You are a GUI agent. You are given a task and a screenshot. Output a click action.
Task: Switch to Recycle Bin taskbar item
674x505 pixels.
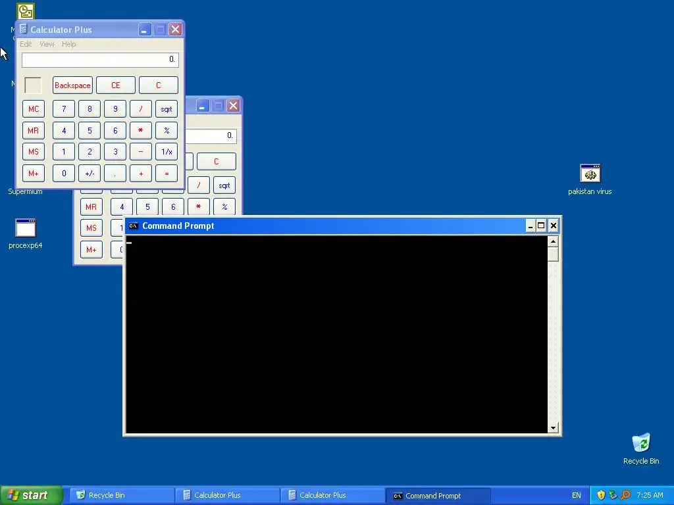click(122, 495)
